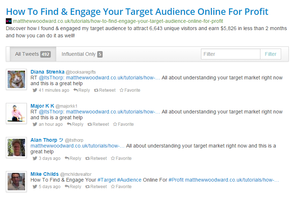Retweet Mike Childs' tweet
Image resolution: width=300 pixels, height=199 pixels.
tap(96, 187)
